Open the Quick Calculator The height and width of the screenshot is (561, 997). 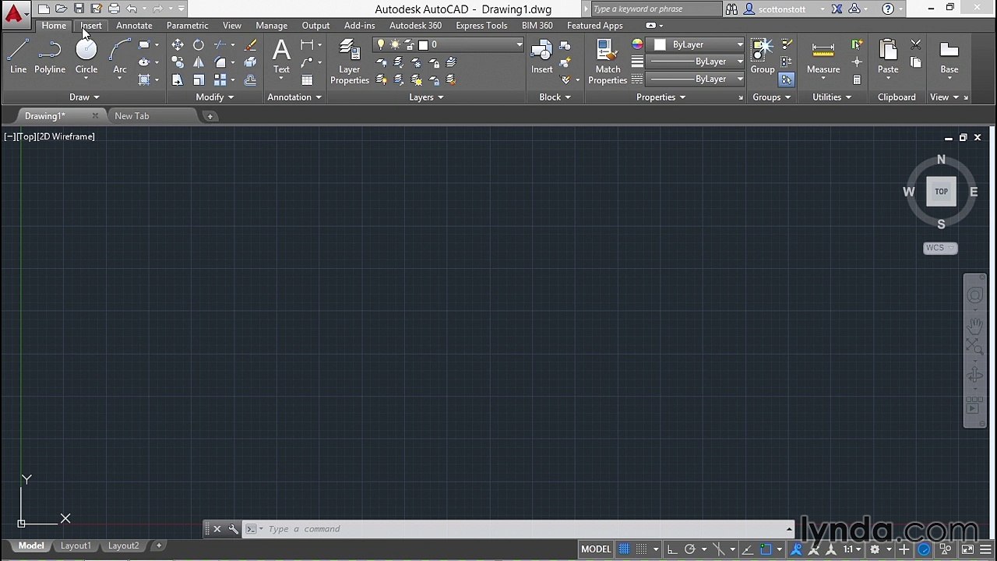(x=857, y=79)
